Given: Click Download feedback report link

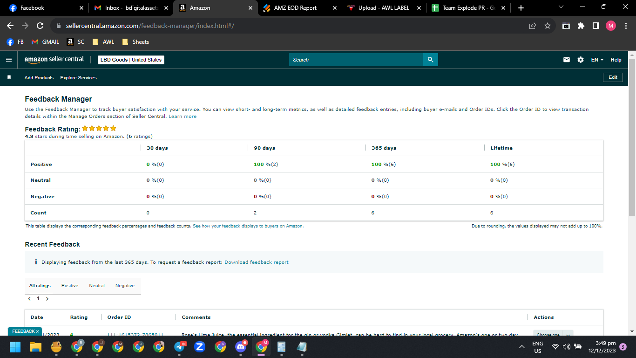Looking at the screenshot, I should (x=257, y=262).
